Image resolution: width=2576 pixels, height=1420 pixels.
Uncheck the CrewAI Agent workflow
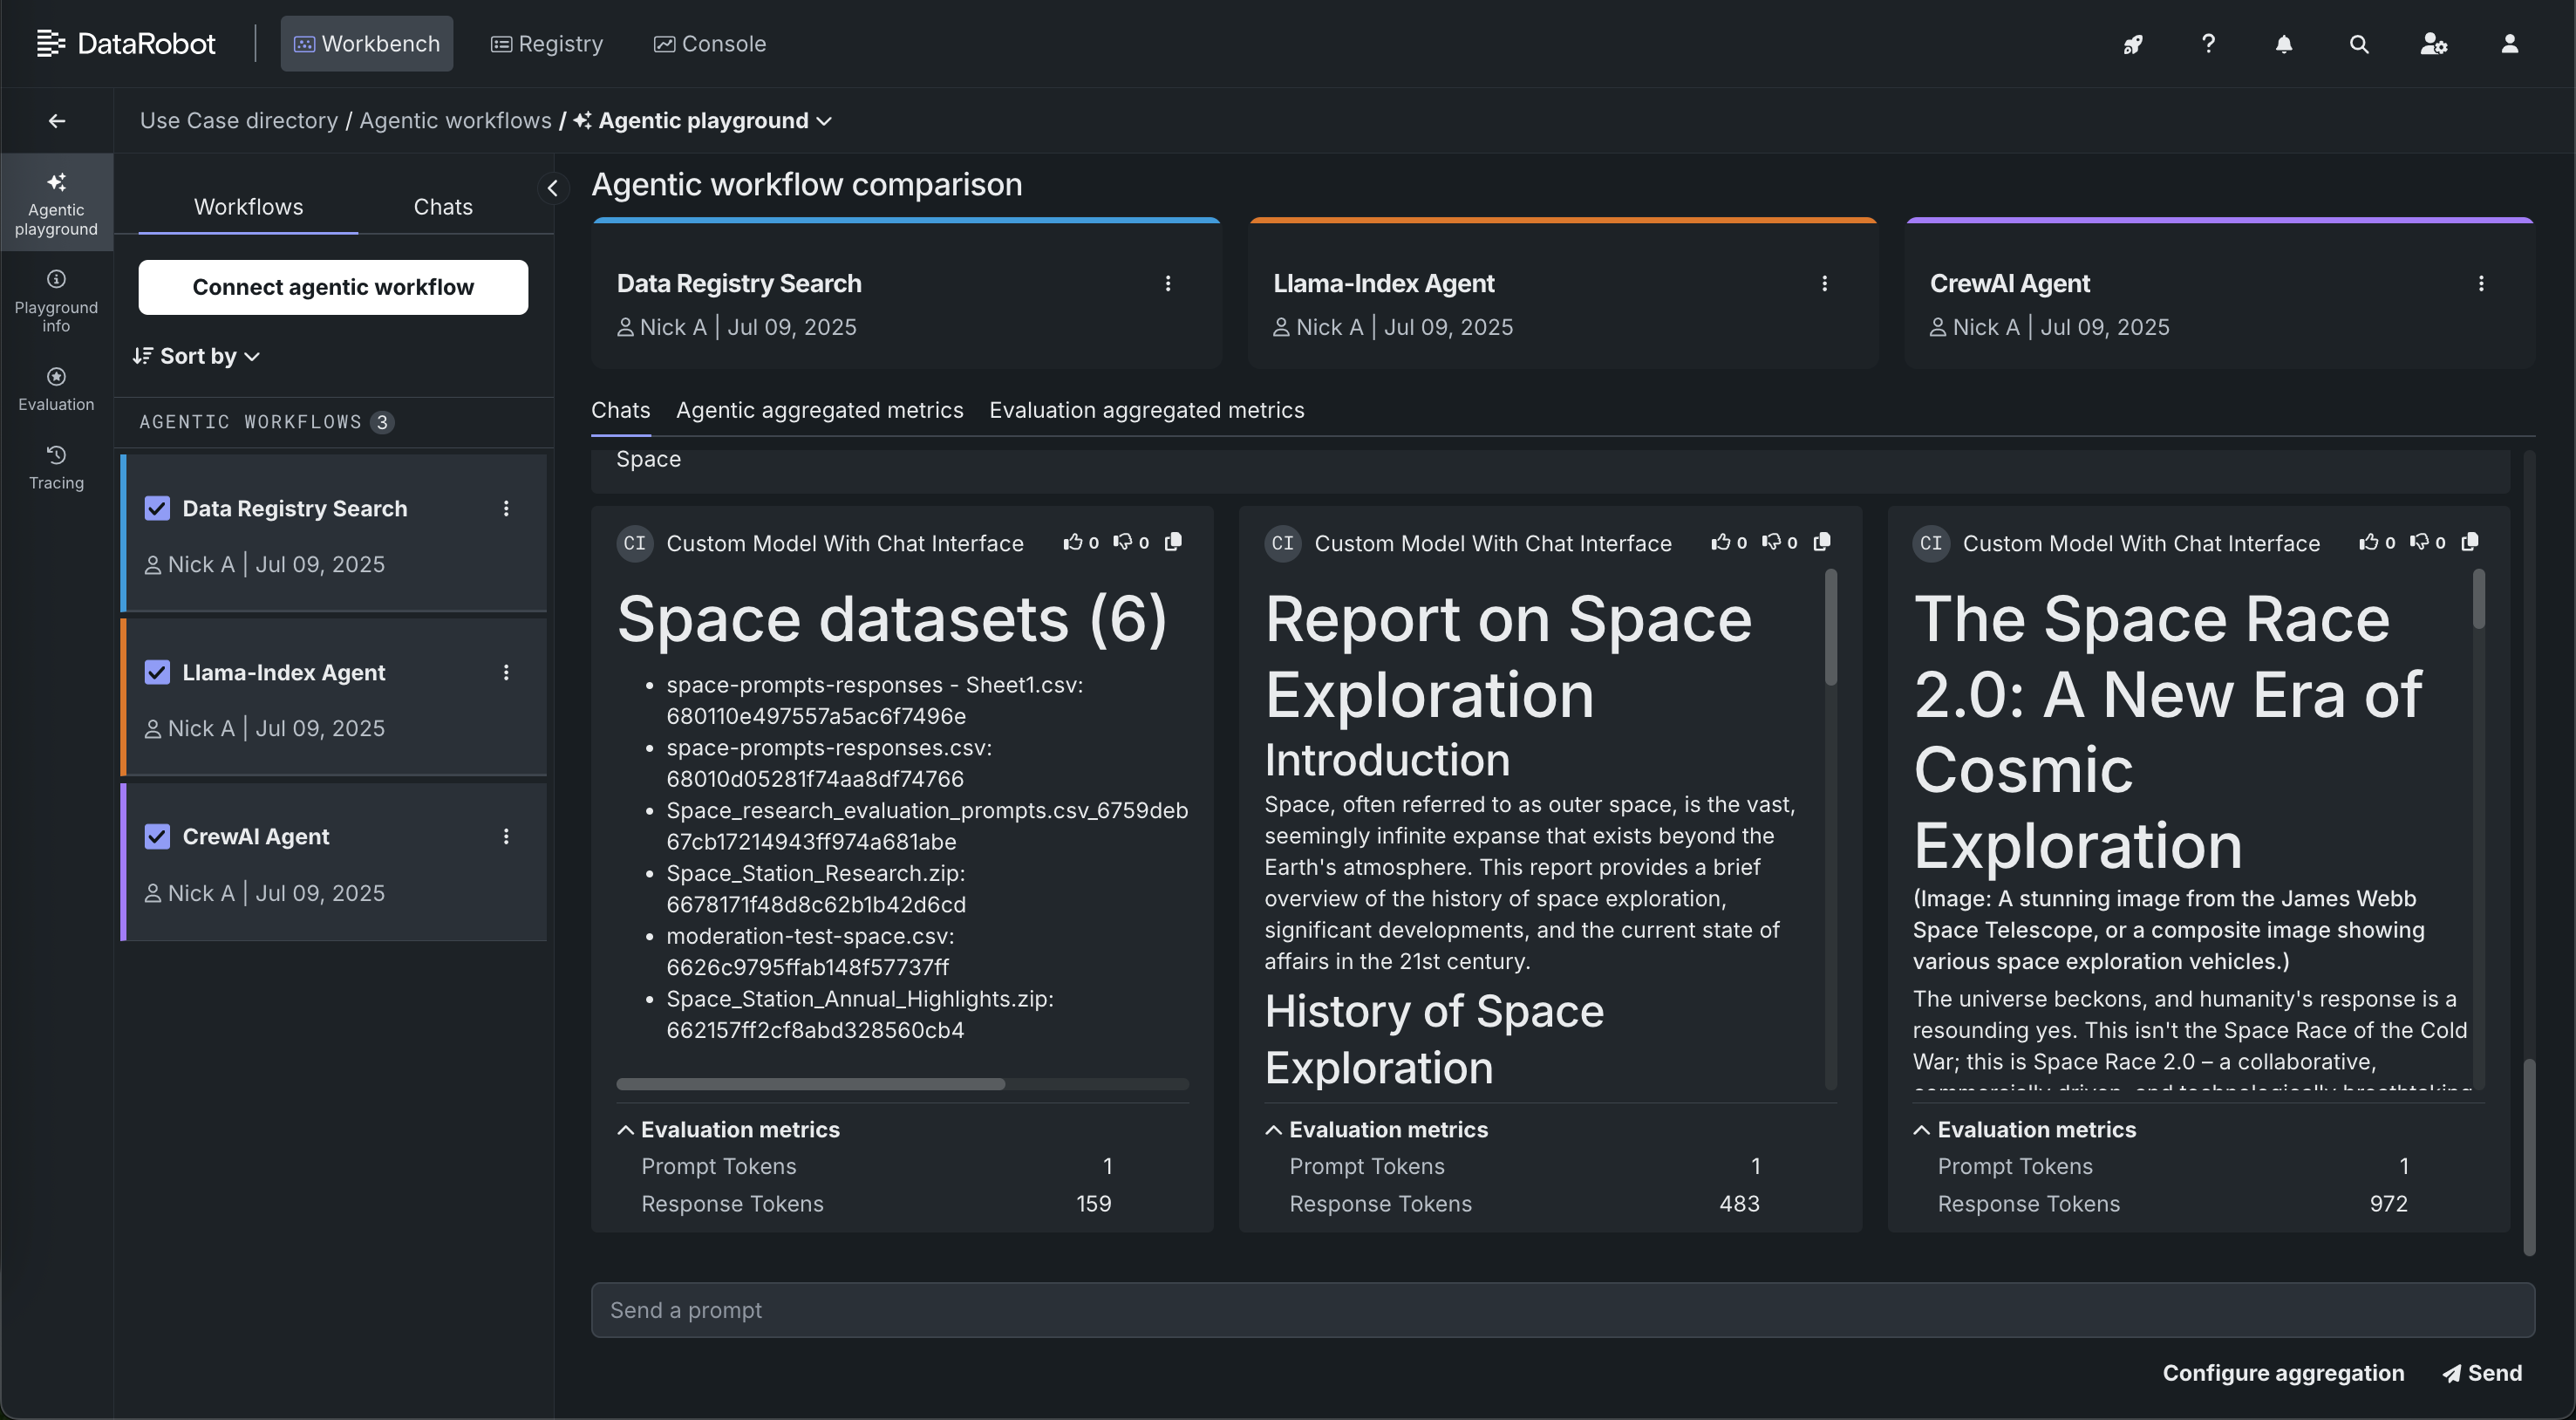pyautogui.click(x=157, y=836)
